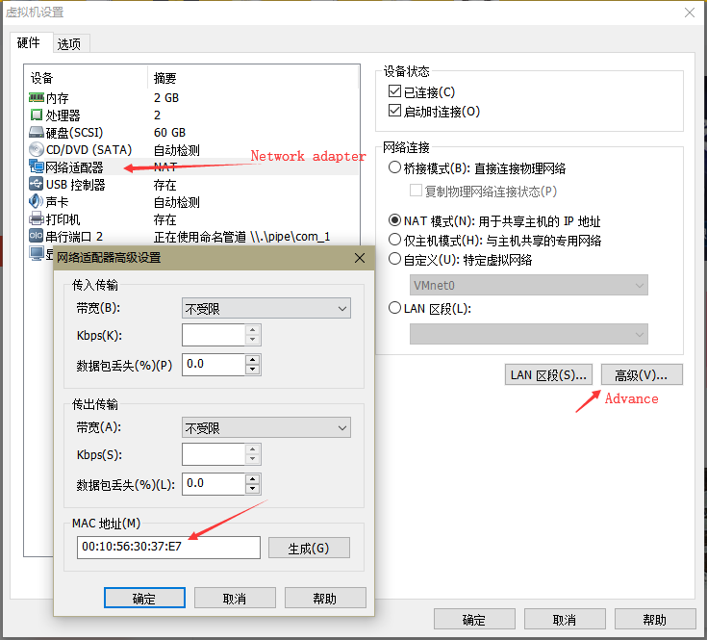Click 存在 summary for USB 控制器
The height and width of the screenshot is (640, 707).
pos(165,185)
